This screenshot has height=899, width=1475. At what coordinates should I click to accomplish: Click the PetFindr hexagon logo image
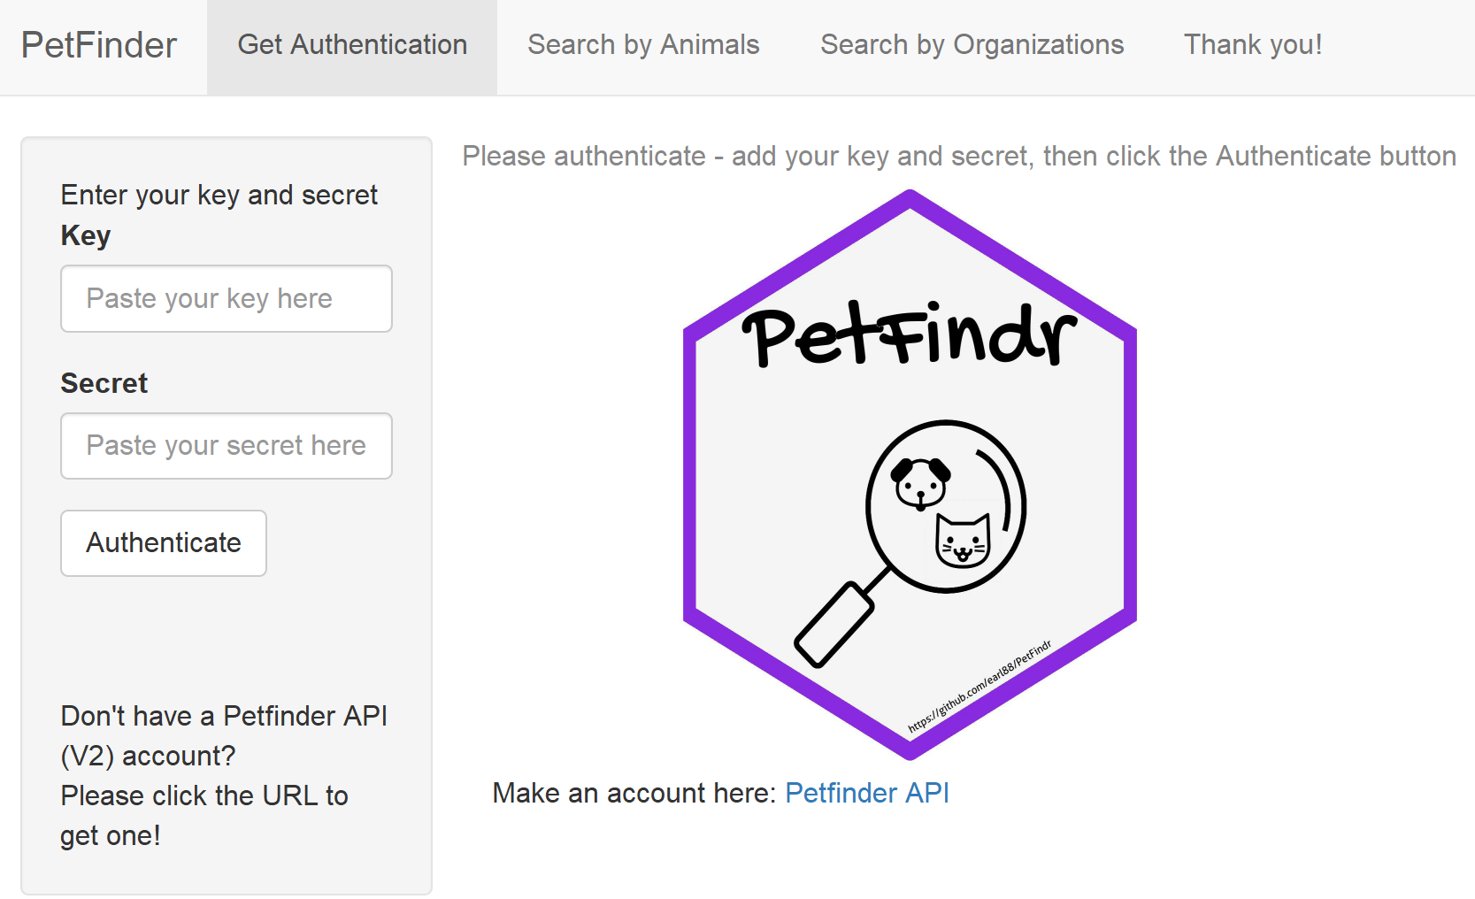point(910,475)
